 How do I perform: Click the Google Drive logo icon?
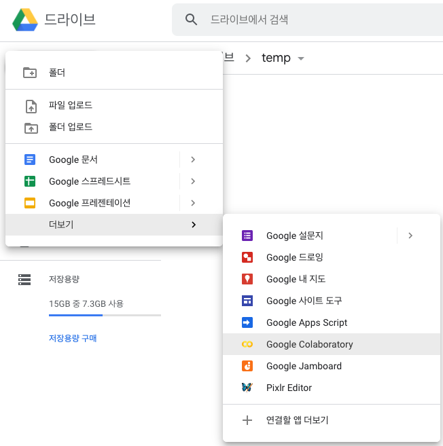pos(25,20)
